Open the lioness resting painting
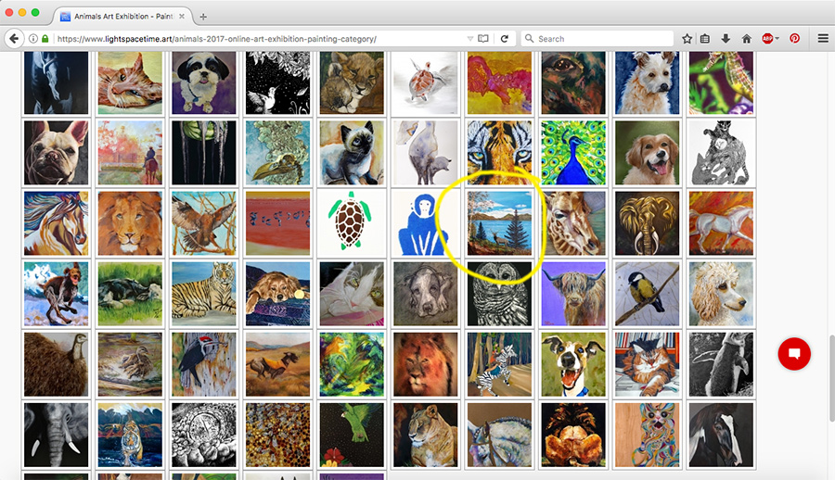The width and height of the screenshot is (835, 480). coord(425,435)
